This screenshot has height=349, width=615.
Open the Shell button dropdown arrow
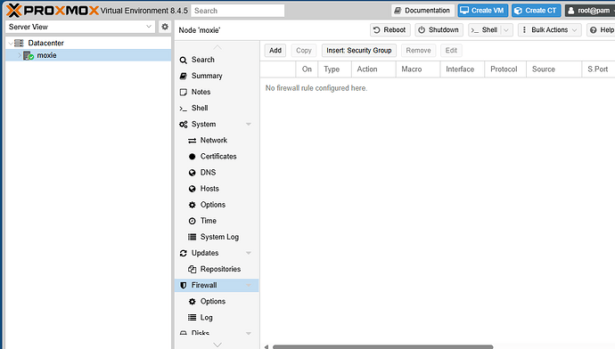pos(506,29)
